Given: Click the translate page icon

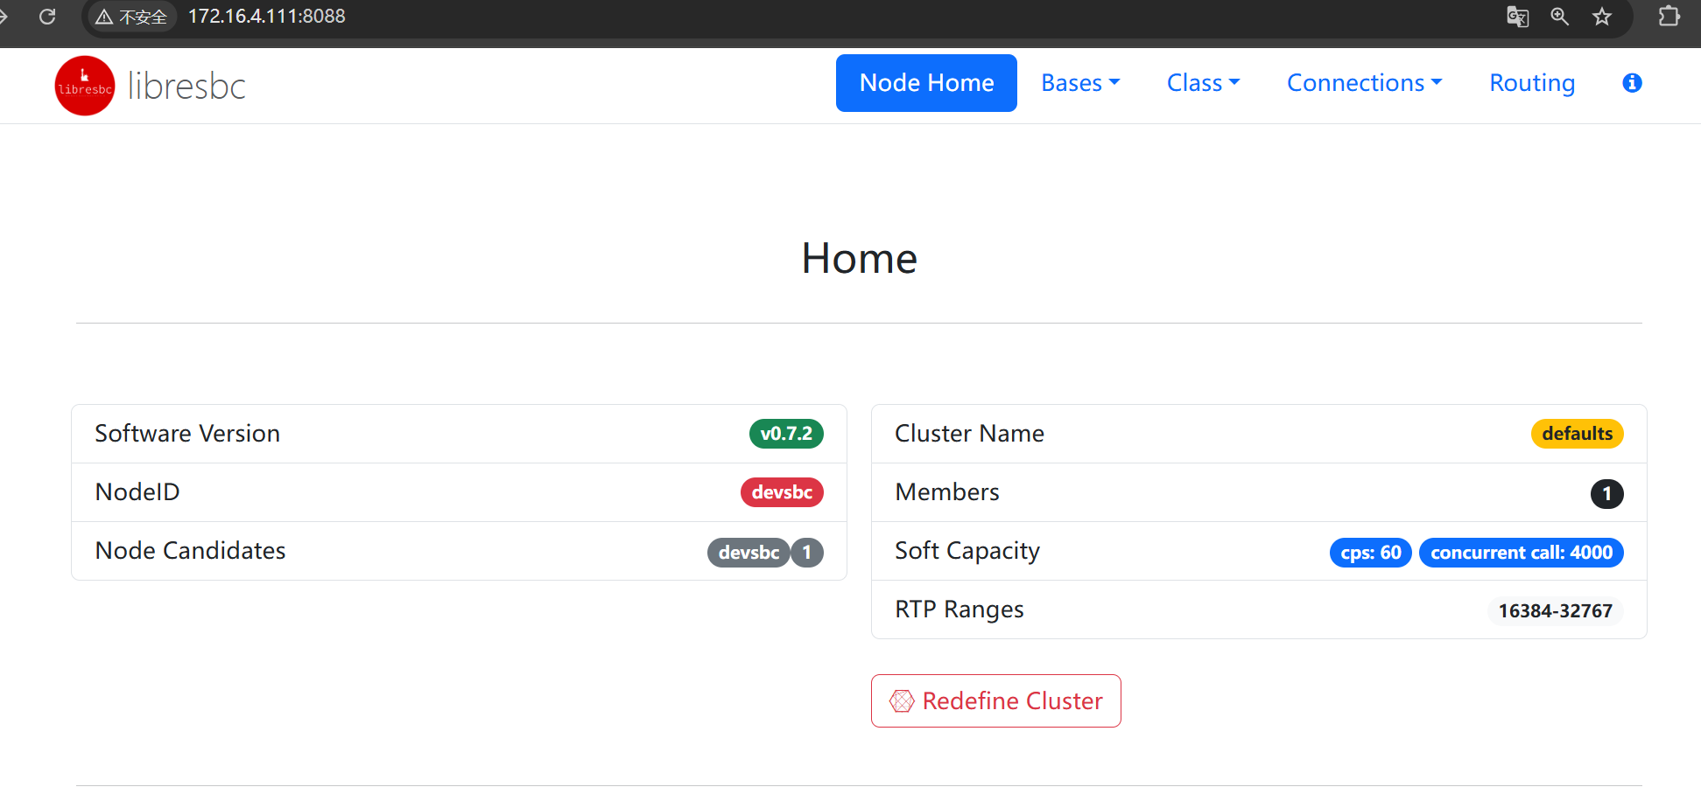Looking at the screenshot, I should [x=1517, y=17].
